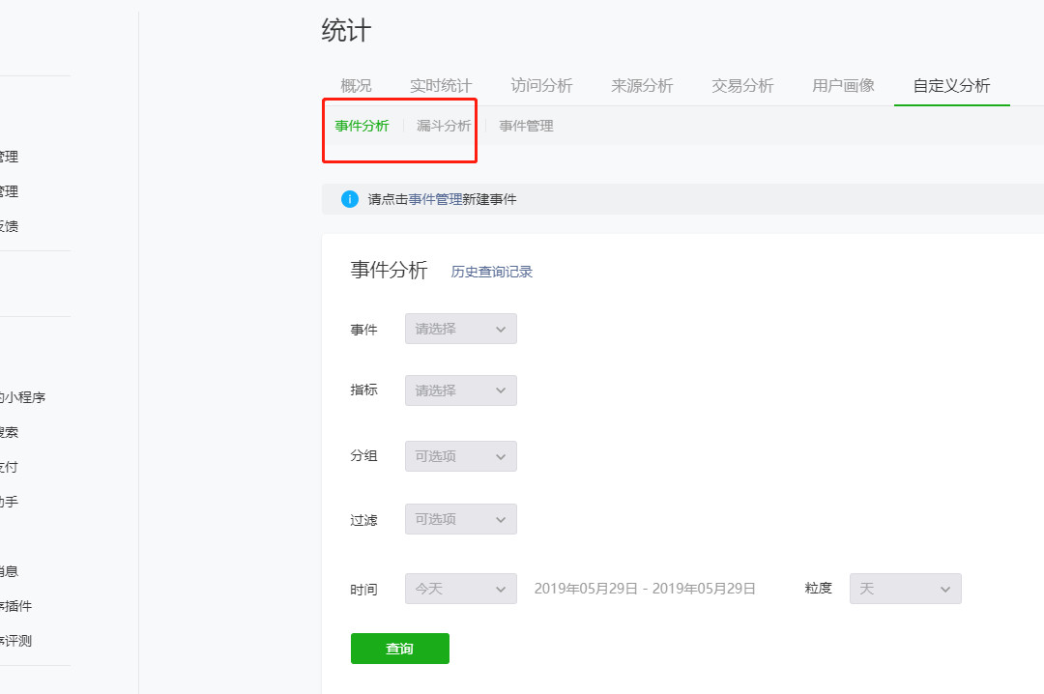1044x694 pixels.
Task: Open the 漏斗分析 sub-tab
Action: point(444,126)
